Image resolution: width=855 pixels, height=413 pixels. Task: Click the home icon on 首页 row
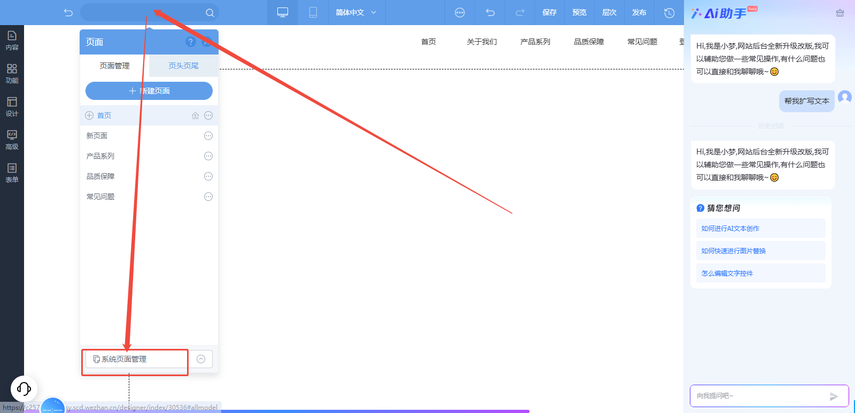click(195, 115)
